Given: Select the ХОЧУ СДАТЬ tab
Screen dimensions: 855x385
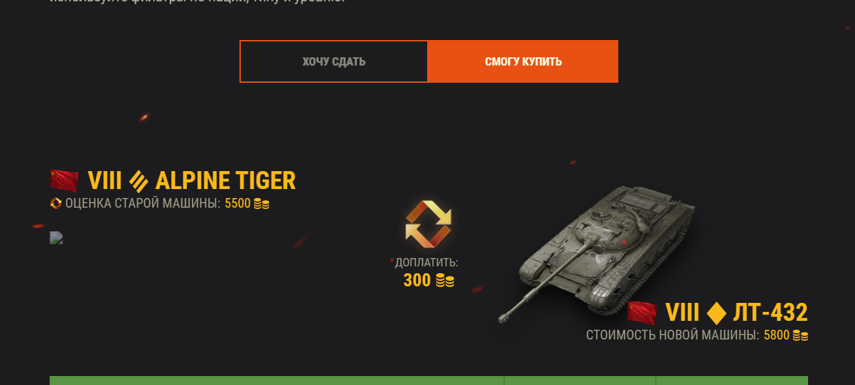Looking at the screenshot, I should click(334, 61).
